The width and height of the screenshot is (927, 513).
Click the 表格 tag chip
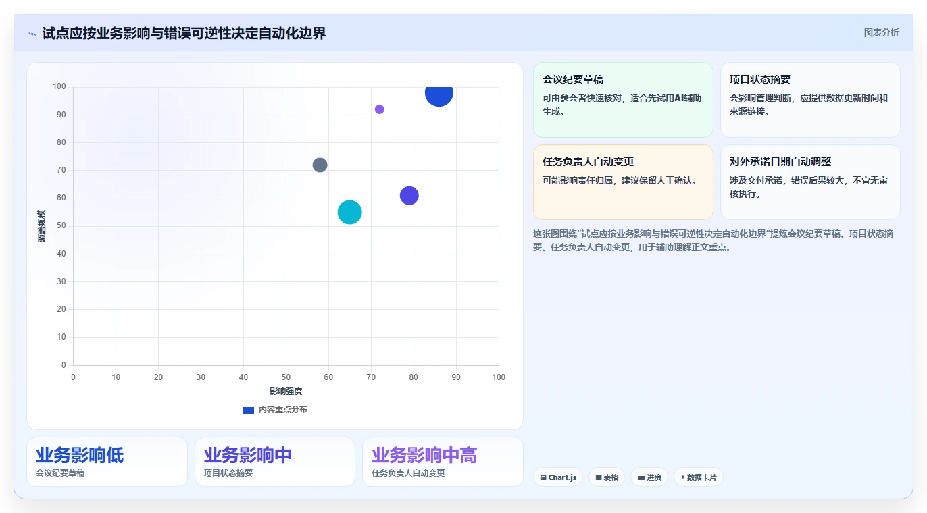[607, 477]
